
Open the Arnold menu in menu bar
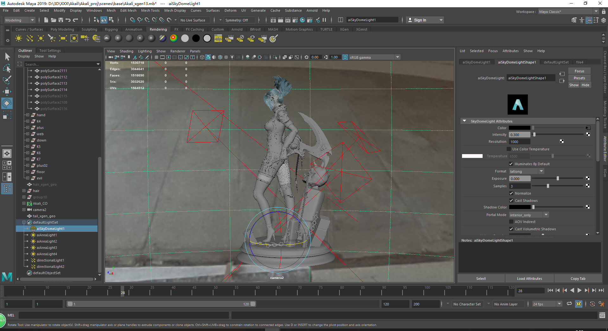click(x=312, y=10)
